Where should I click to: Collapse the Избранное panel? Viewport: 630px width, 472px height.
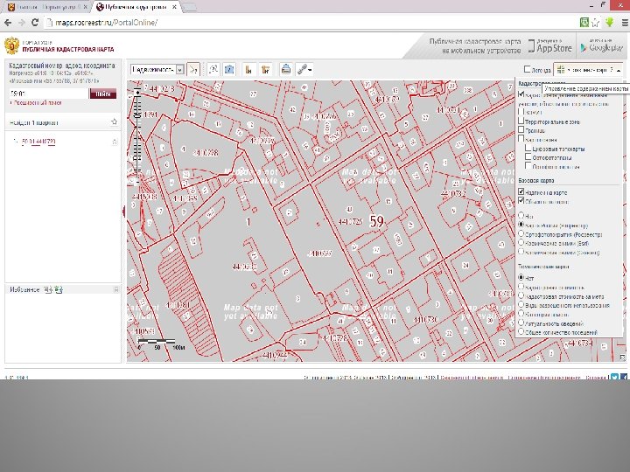pos(115,289)
